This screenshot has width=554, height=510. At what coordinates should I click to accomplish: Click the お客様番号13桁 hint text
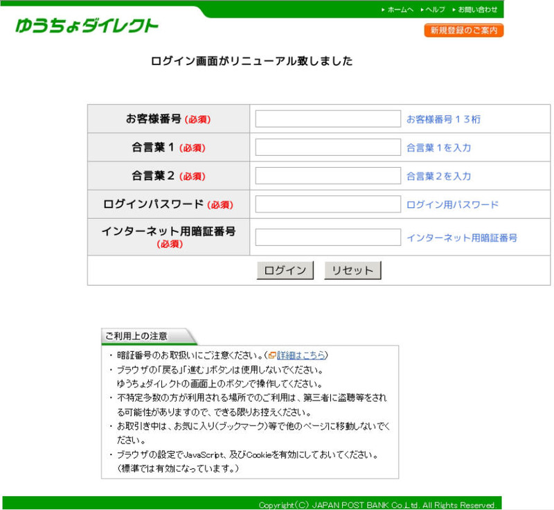[x=443, y=119]
